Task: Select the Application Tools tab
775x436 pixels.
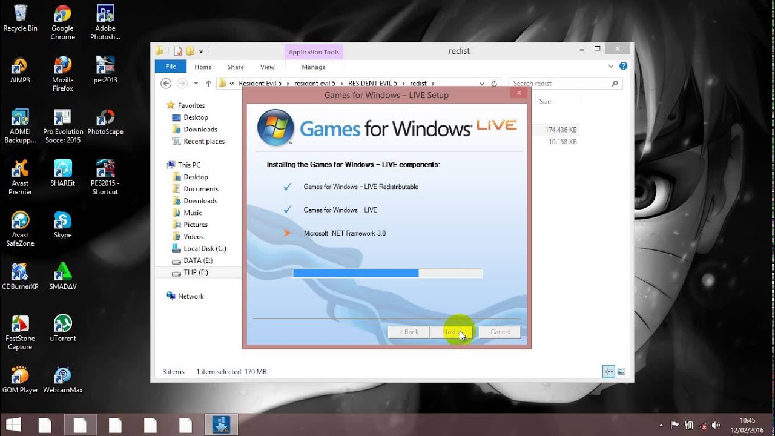Action: [314, 52]
